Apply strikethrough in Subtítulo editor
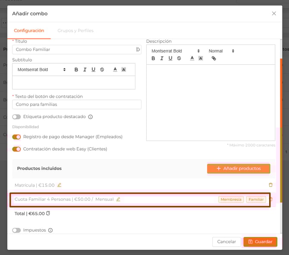289x255 pixels. [102, 70]
